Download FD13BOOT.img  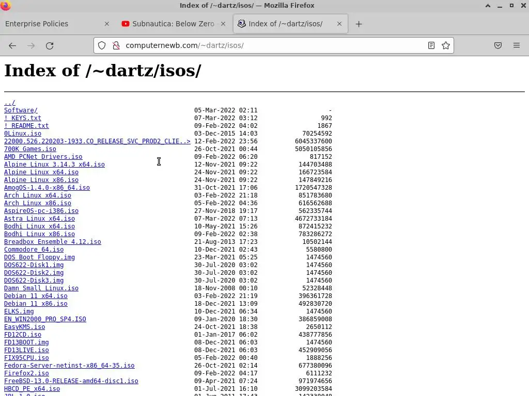tap(26, 343)
